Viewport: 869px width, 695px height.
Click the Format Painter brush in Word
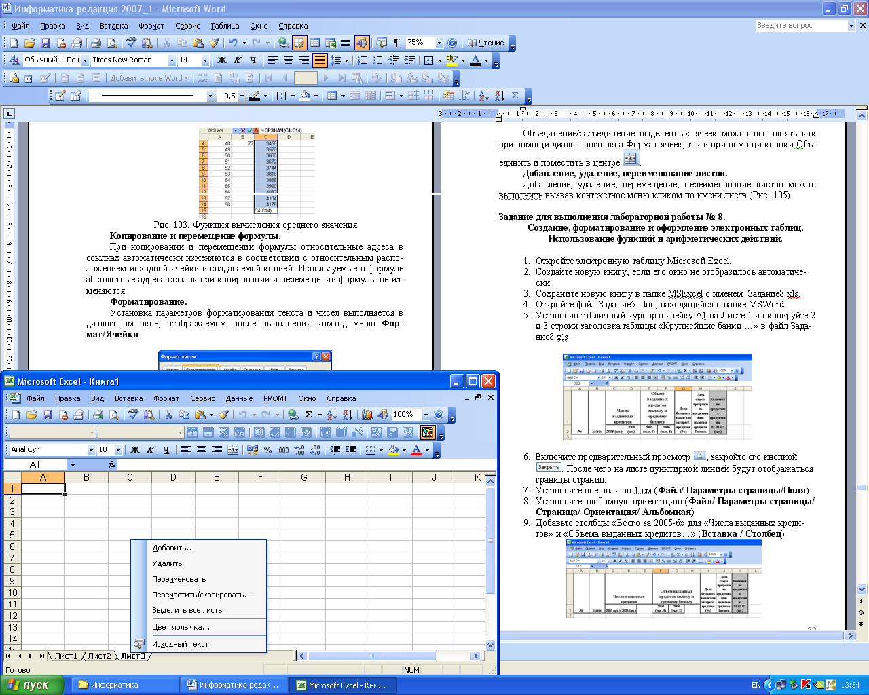coord(215,43)
